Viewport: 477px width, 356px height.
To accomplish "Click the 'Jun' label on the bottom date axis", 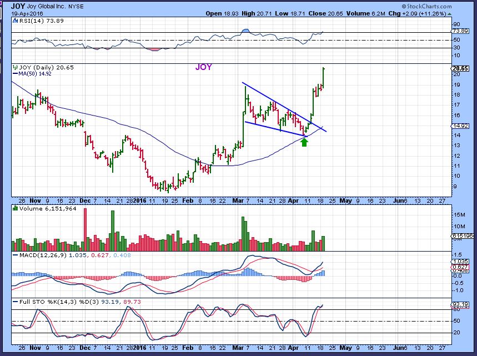I will click(398, 348).
